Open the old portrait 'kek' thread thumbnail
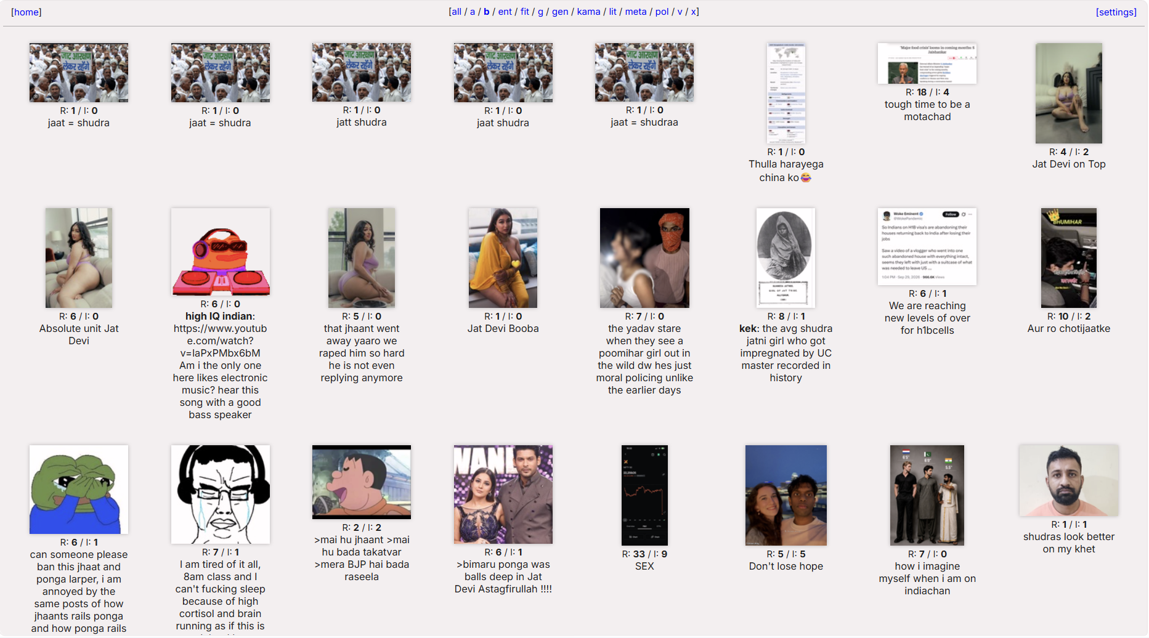Screen dimensions: 1149x638 [786, 258]
